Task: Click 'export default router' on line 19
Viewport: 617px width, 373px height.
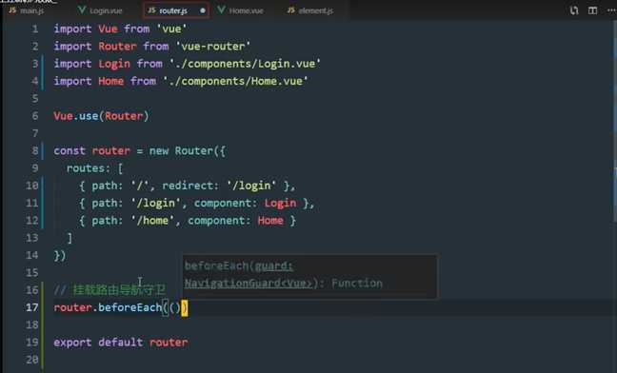Action: click(121, 343)
